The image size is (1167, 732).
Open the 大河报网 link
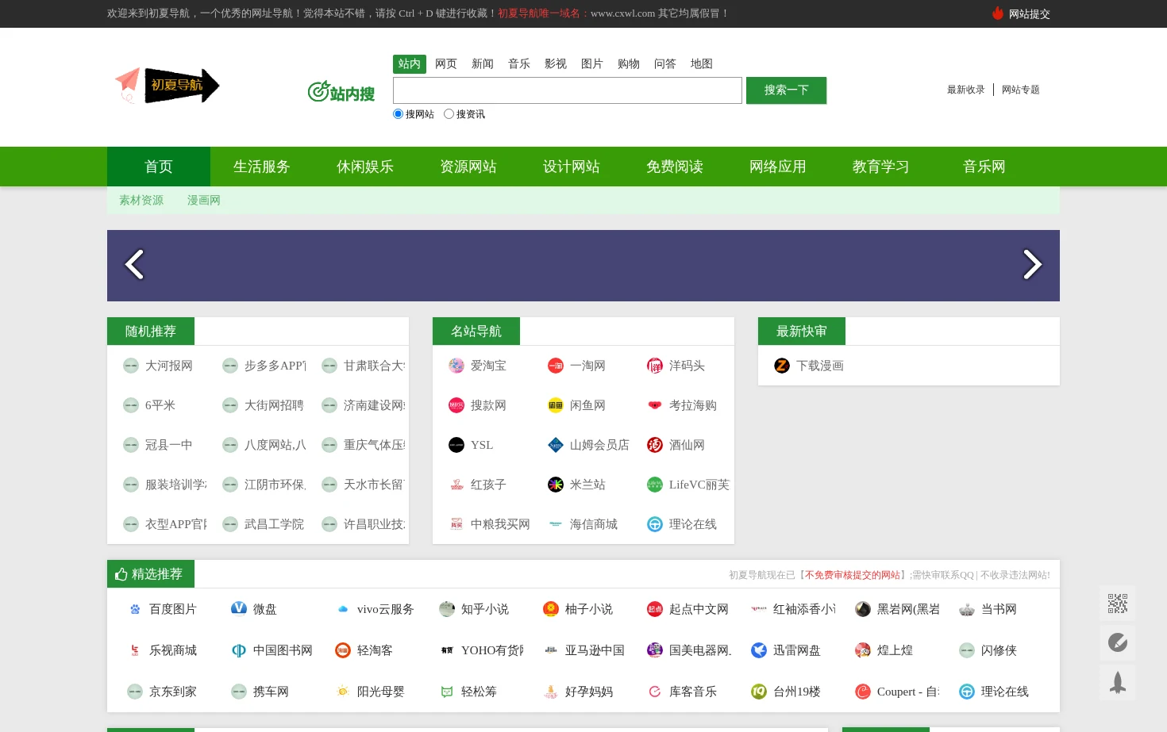pos(169,366)
